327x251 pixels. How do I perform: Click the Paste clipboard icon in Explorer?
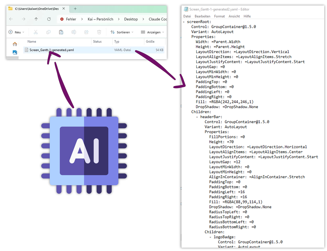61,32
